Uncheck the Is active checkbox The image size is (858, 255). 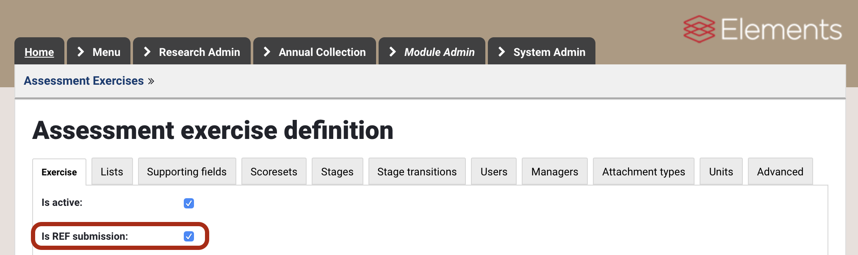pos(189,203)
